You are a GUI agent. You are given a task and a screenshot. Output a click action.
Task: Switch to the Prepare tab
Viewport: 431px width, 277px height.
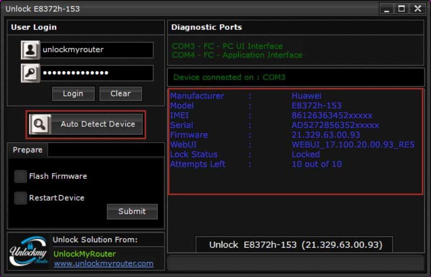28,150
